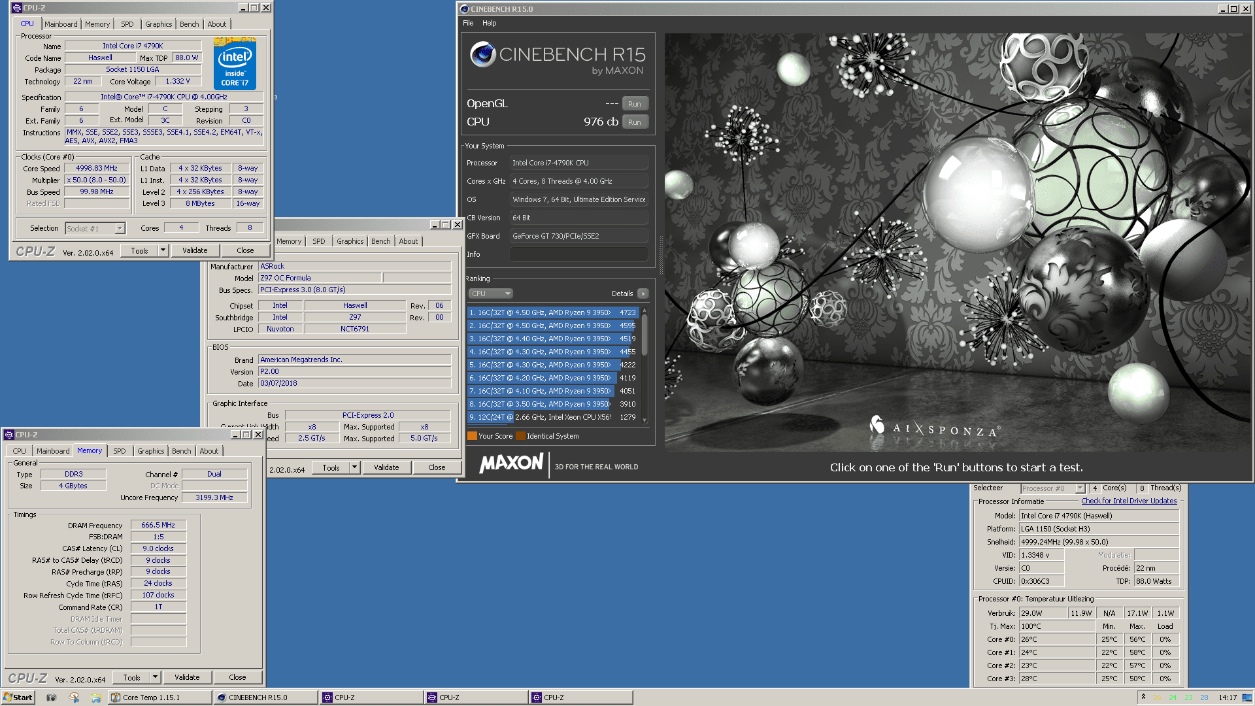Open Tools dropdown arrow in top CPU-Z window
The width and height of the screenshot is (1255, 706).
pyautogui.click(x=163, y=250)
